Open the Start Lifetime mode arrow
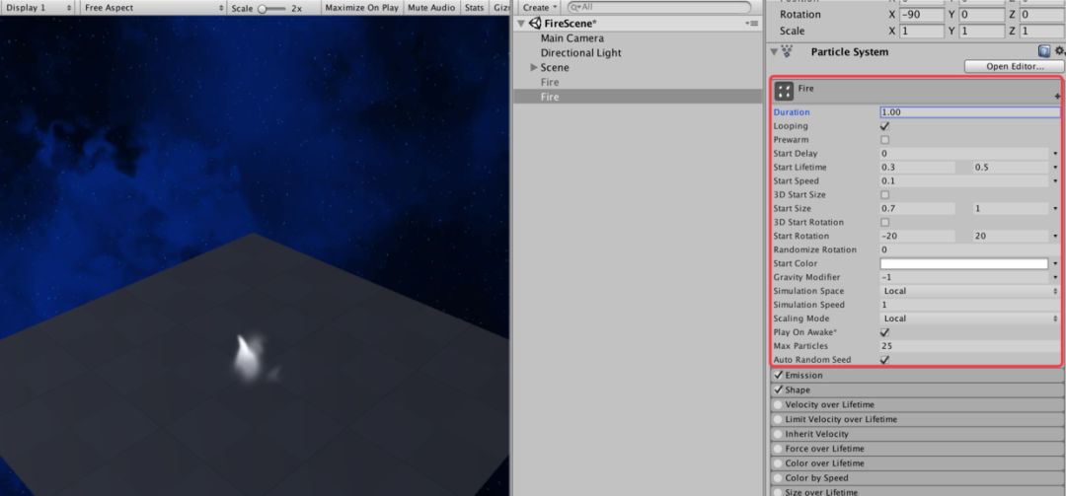 point(1056,168)
